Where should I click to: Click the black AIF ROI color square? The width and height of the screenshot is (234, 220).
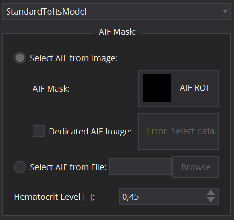[x=157, y=88]
